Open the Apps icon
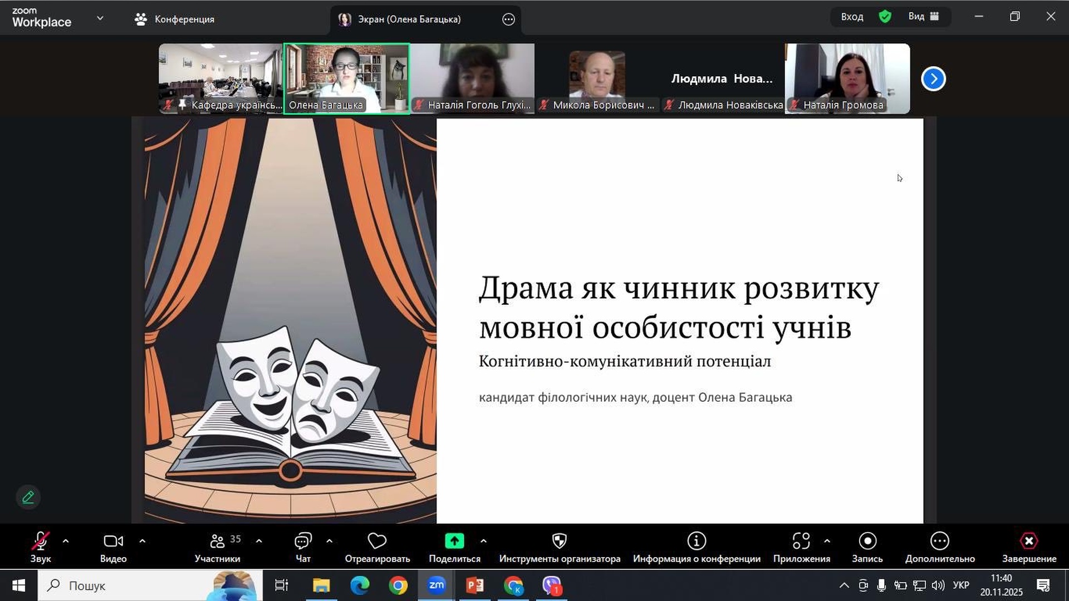 click(x=801, y=541)
